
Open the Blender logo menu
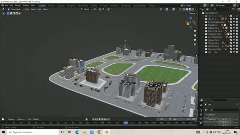point(3,5)
